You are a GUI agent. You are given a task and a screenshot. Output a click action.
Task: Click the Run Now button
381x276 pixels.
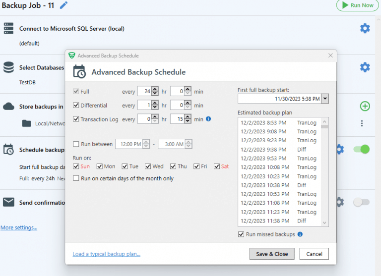coord(357,5)
